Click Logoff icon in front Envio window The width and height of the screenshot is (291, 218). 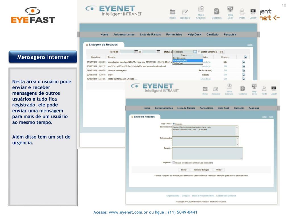click(274, 90)
